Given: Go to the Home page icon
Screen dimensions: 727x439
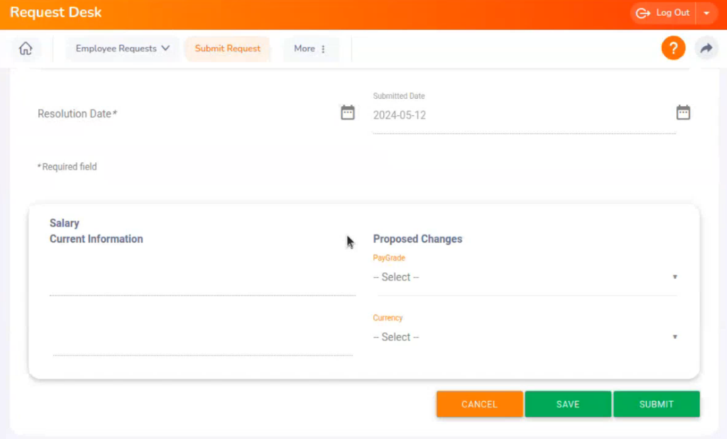Looking at the screenshot, I should point(26,49).
